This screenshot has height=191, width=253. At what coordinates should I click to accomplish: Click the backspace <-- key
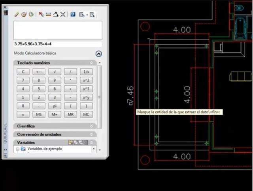tap(39, 72)
